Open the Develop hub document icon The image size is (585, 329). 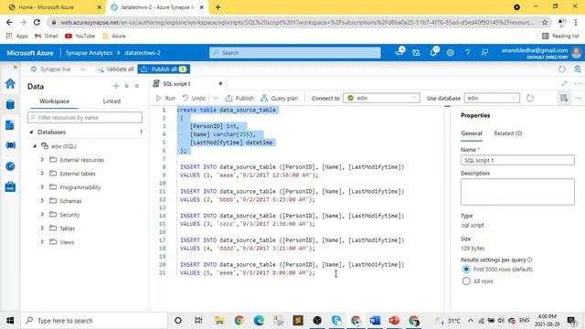[x=10, y=125]
